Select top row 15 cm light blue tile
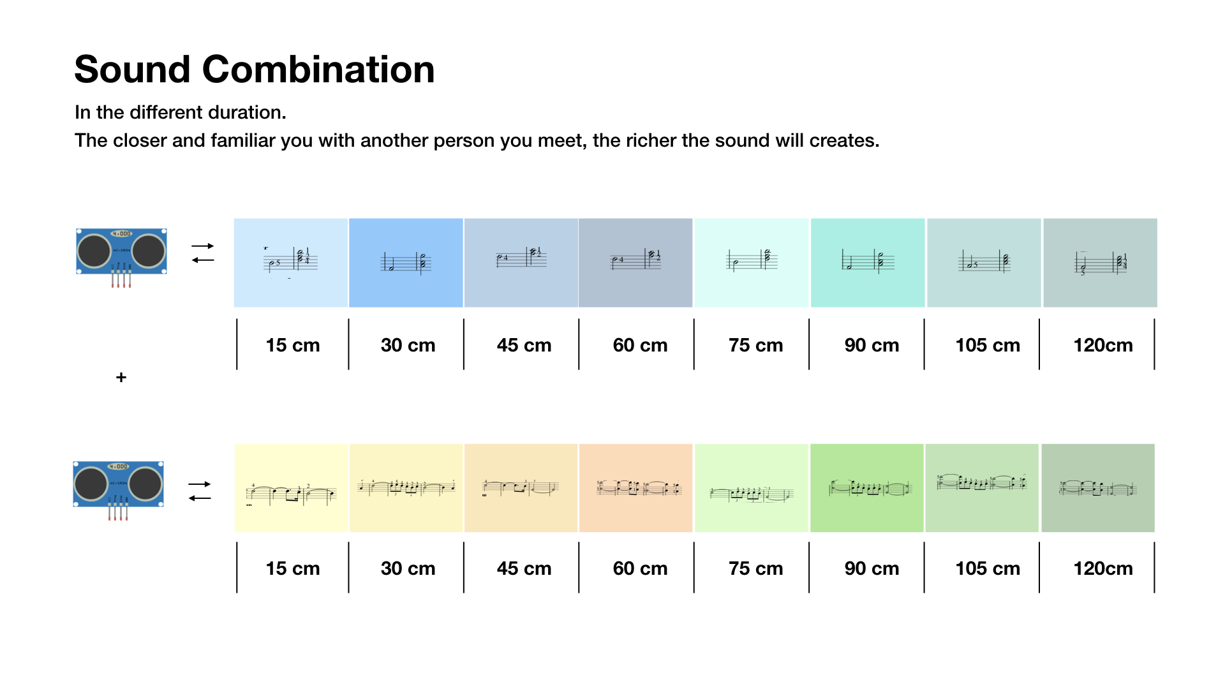The height and width of the screenshot is (689, 1225). pos(291,263)
